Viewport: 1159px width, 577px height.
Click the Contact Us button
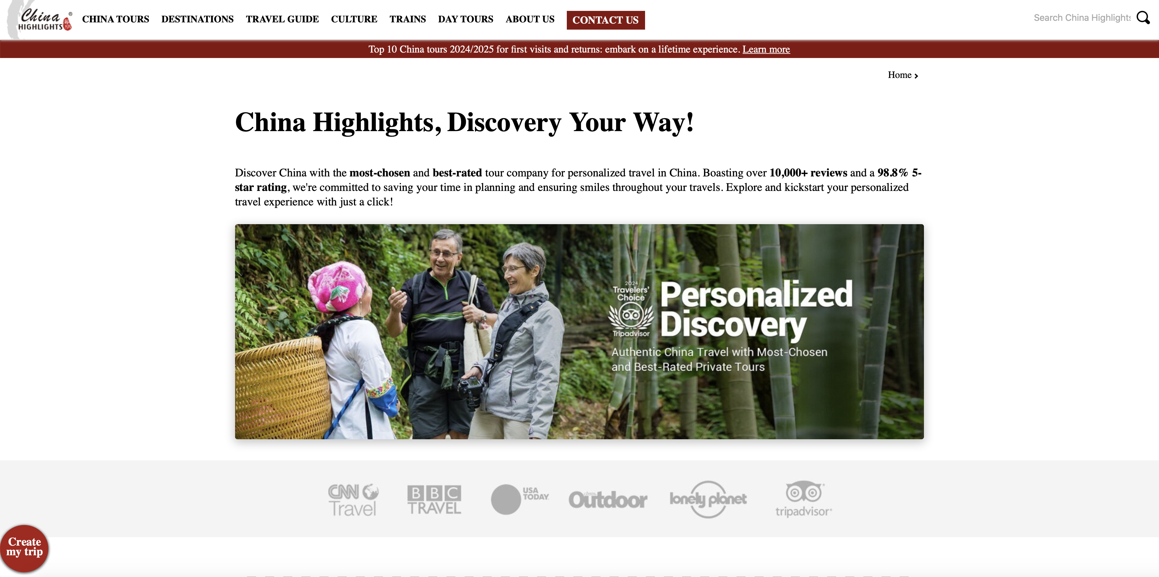click(605, 20)
